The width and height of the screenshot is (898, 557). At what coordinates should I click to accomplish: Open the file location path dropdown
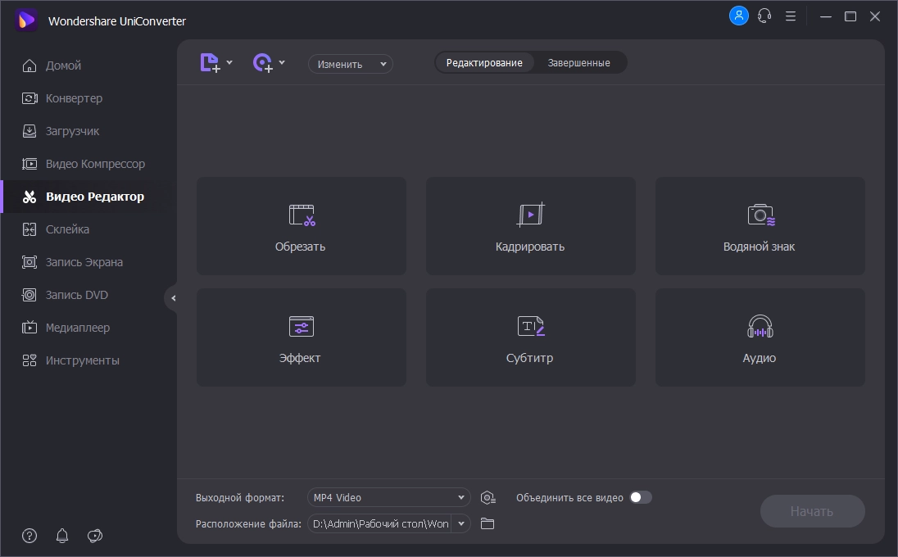pyautogui.click(x=461, y=523)
